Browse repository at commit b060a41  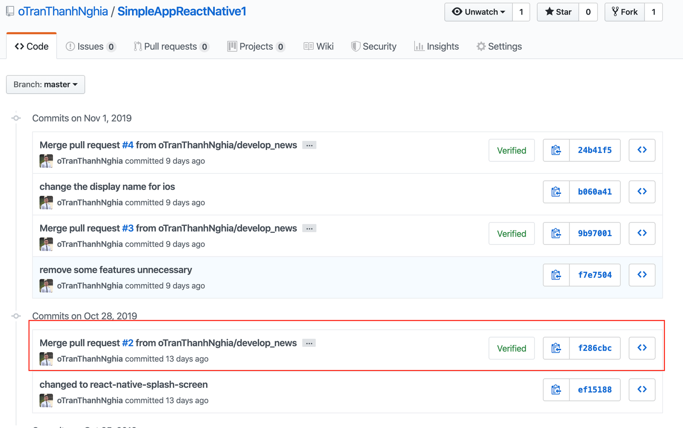(642, 192)
